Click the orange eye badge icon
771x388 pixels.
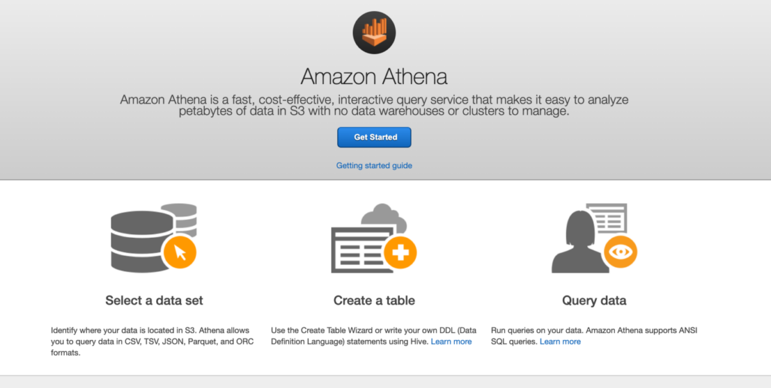(621, 251)
